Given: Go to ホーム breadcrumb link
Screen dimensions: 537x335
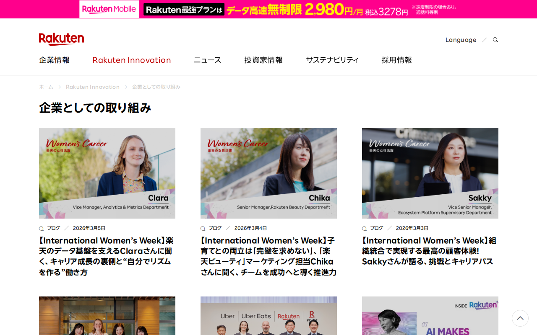Looking at the screenshot, I should click(46, 87).
